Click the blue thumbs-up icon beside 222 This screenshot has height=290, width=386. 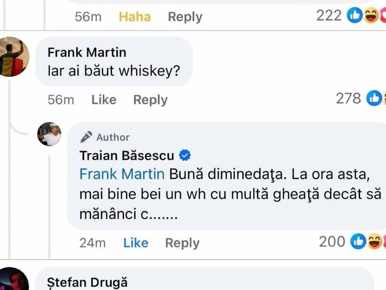(x=355, y=16)
